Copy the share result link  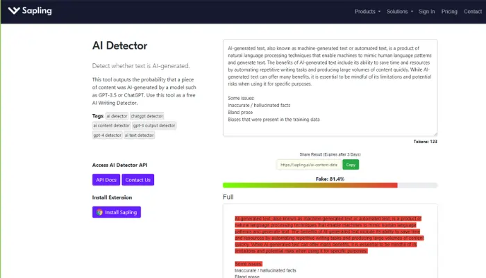[x=351, y=165]
